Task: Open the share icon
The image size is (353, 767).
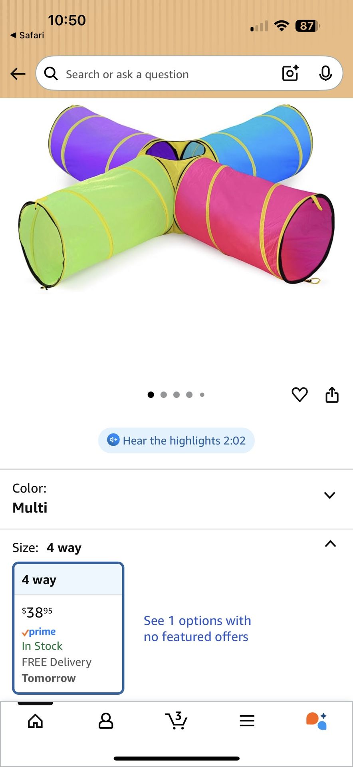Action: [x=332, y=395]
